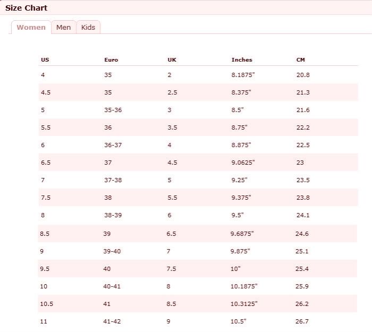This screenshot has height=332, width=372.
Task: Click the Euro column header
Action: point(111,59)
